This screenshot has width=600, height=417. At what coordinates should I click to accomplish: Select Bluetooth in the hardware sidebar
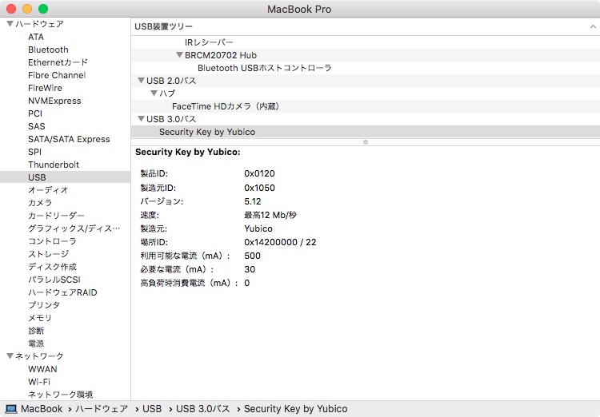click(48, 50)
